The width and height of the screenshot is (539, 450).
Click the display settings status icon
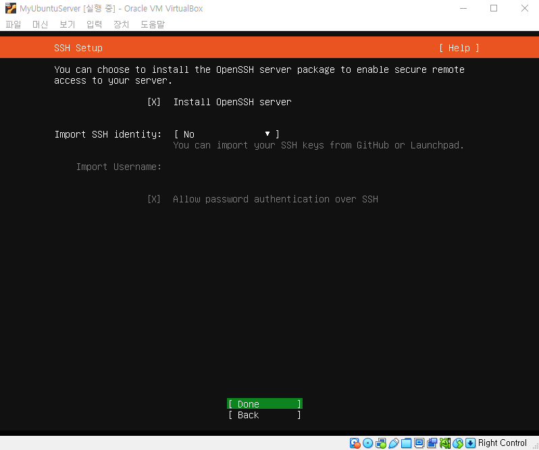[x=419, y=443]
